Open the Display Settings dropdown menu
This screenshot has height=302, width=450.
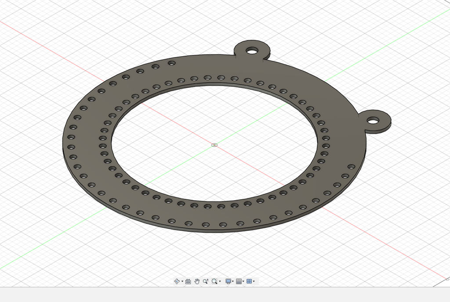pos(233,281)
